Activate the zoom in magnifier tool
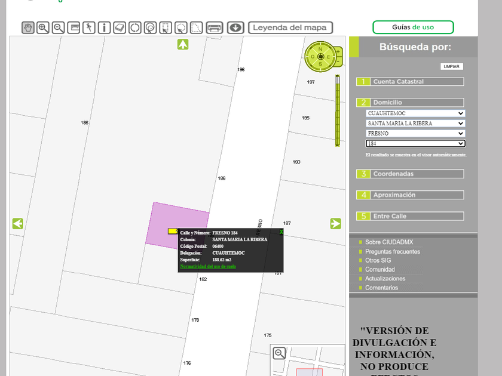Viewport: 502px width, 376px height. pyautogui.click(x=43, y=27)
